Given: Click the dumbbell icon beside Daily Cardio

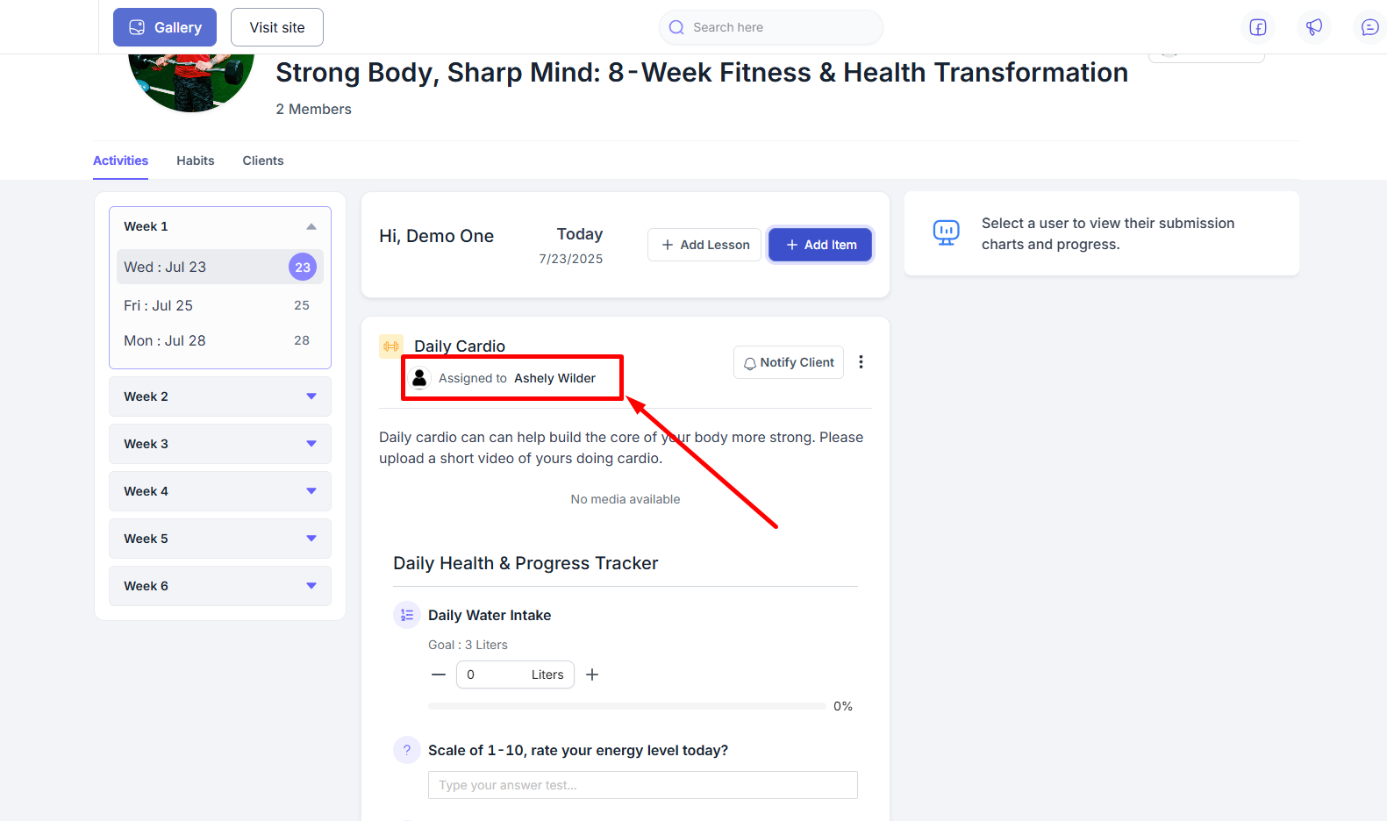Looking at the screenshot, I should (391, 346).
